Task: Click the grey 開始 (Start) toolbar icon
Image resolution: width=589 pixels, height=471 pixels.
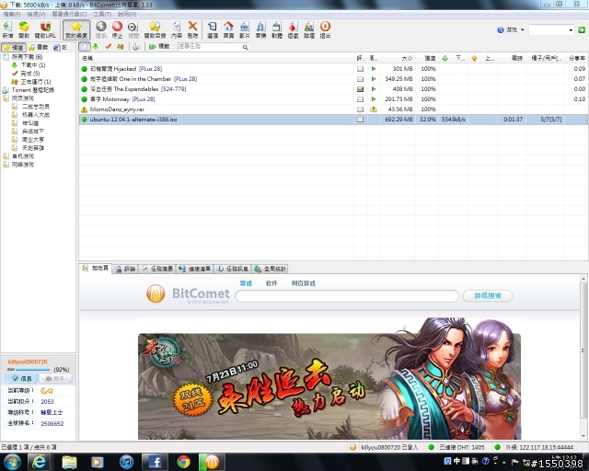Action: [x=101, y=29]
